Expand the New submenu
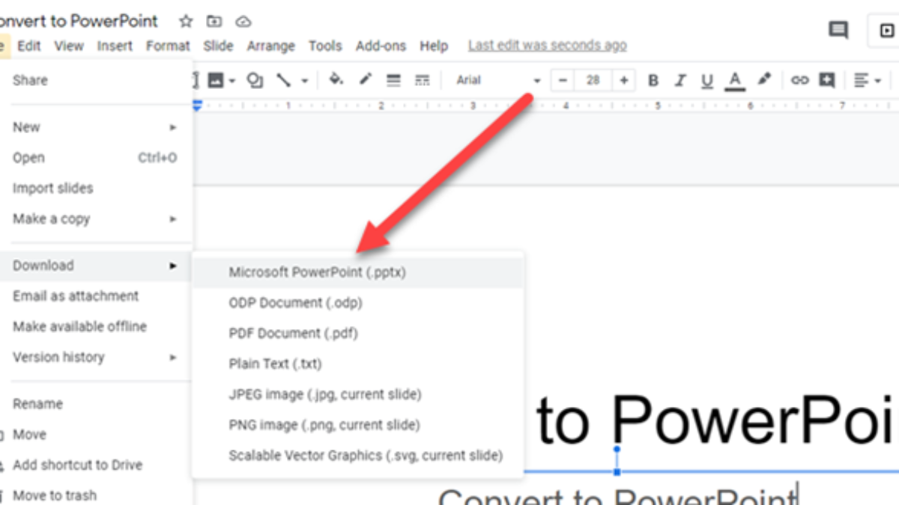 [x=96, y=127]
